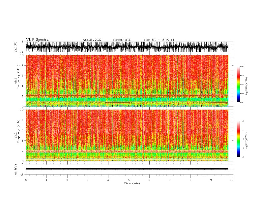
Task: Click the upper colorbar tick label "-7"
Action: coord(243,102)
